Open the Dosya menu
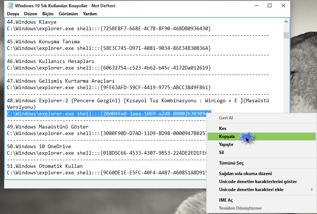 coord(13,14)
